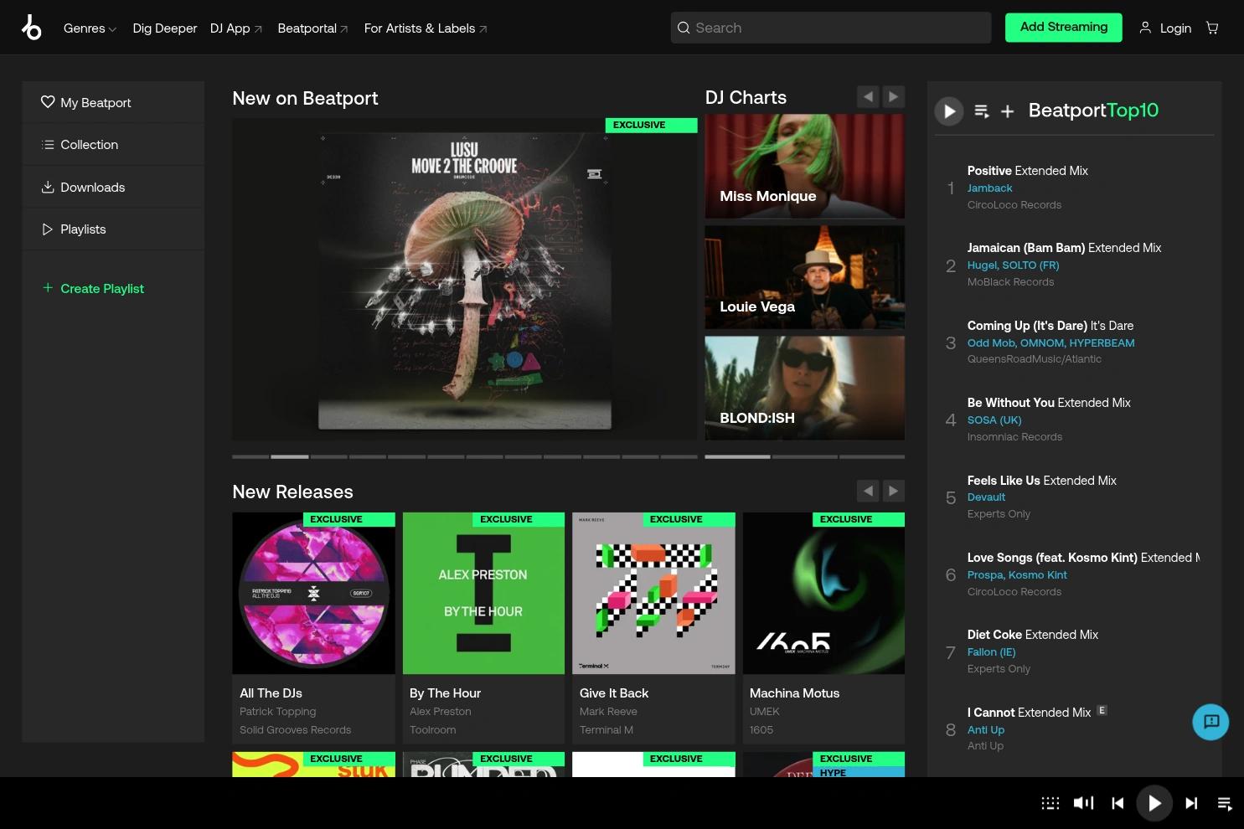Open the LUSU Move 2 The Groove banner

(x=465, y=279)
